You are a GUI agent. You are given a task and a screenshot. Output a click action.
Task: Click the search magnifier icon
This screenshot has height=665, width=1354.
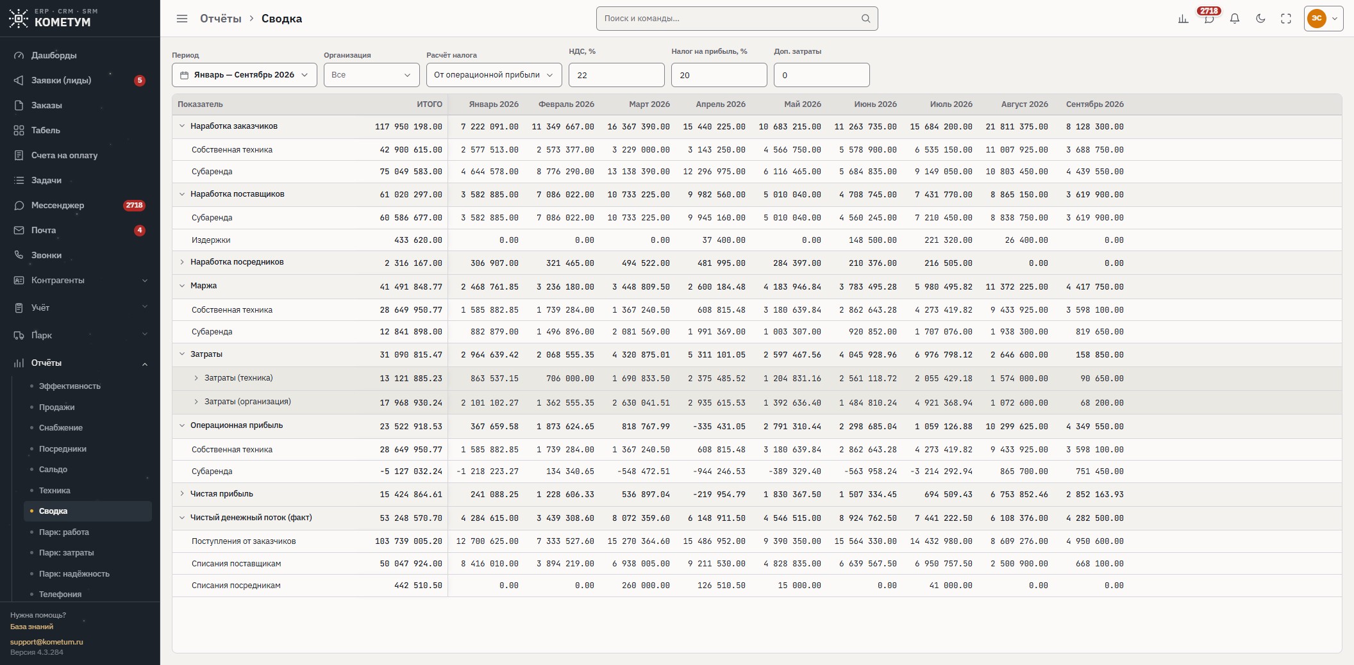865,19
